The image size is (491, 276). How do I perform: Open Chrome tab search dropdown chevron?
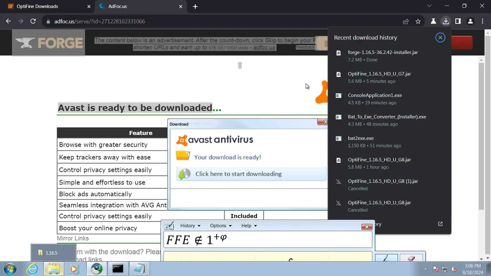pyautogui.click(x=429, y=6)
